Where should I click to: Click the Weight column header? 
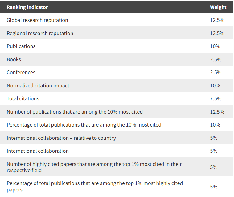(218, 7)
